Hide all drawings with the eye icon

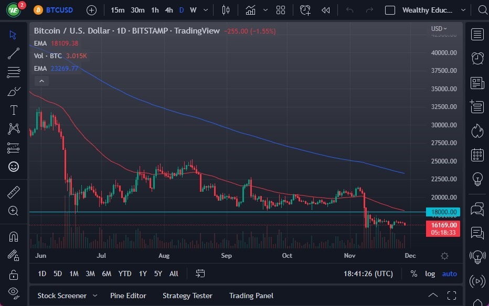pyautogui.click(x=13, y=292)
